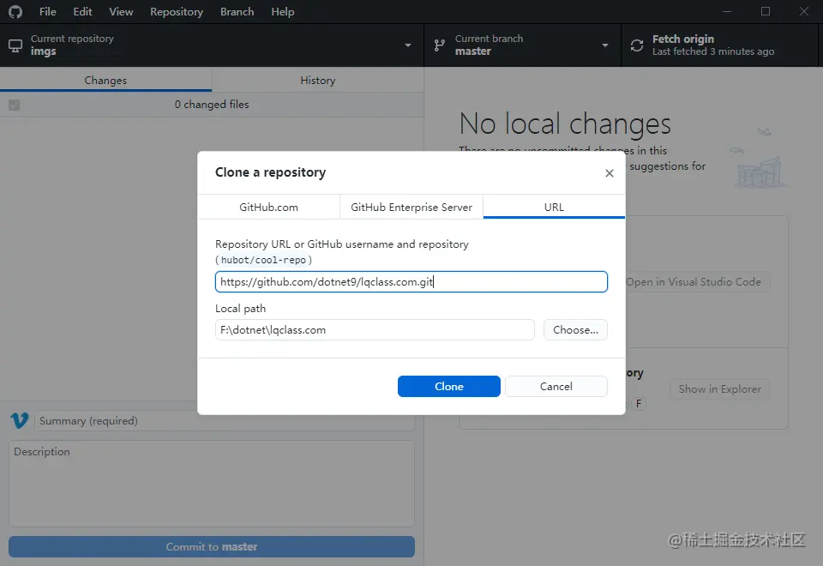This screenshot has height=566, width=823.
Task: Switch to the History tab
Action: coord(317,81)
